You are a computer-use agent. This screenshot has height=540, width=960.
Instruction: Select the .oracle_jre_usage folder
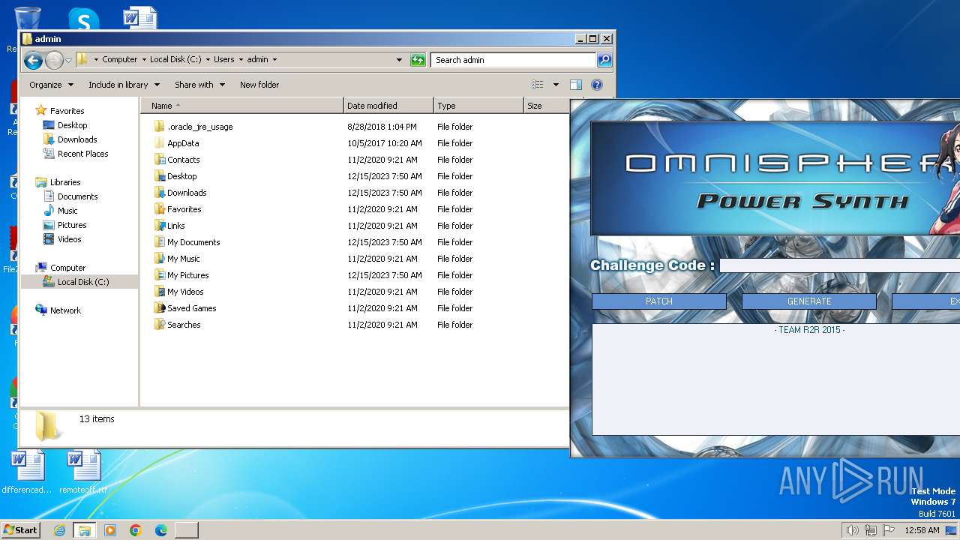[x=193, y=127]
